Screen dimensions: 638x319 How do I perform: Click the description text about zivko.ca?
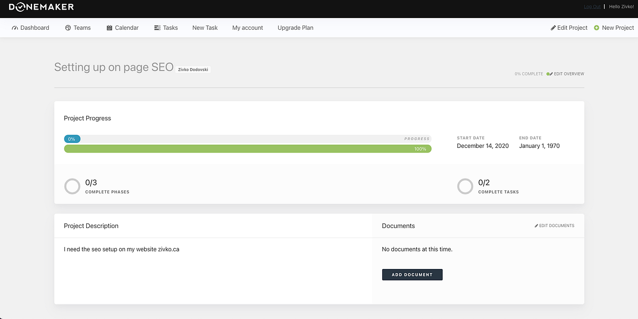point(121,249)
